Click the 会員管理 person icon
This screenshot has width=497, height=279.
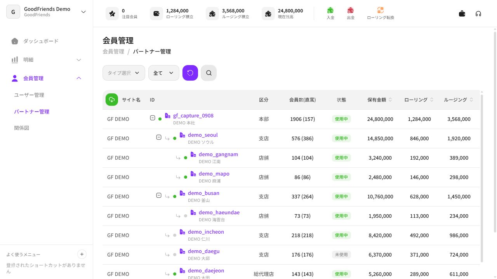pyautogui.click(x=15, y=78)
